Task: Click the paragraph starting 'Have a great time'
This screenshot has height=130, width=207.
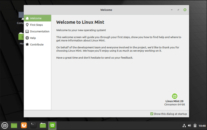Action: click(95, 58)
